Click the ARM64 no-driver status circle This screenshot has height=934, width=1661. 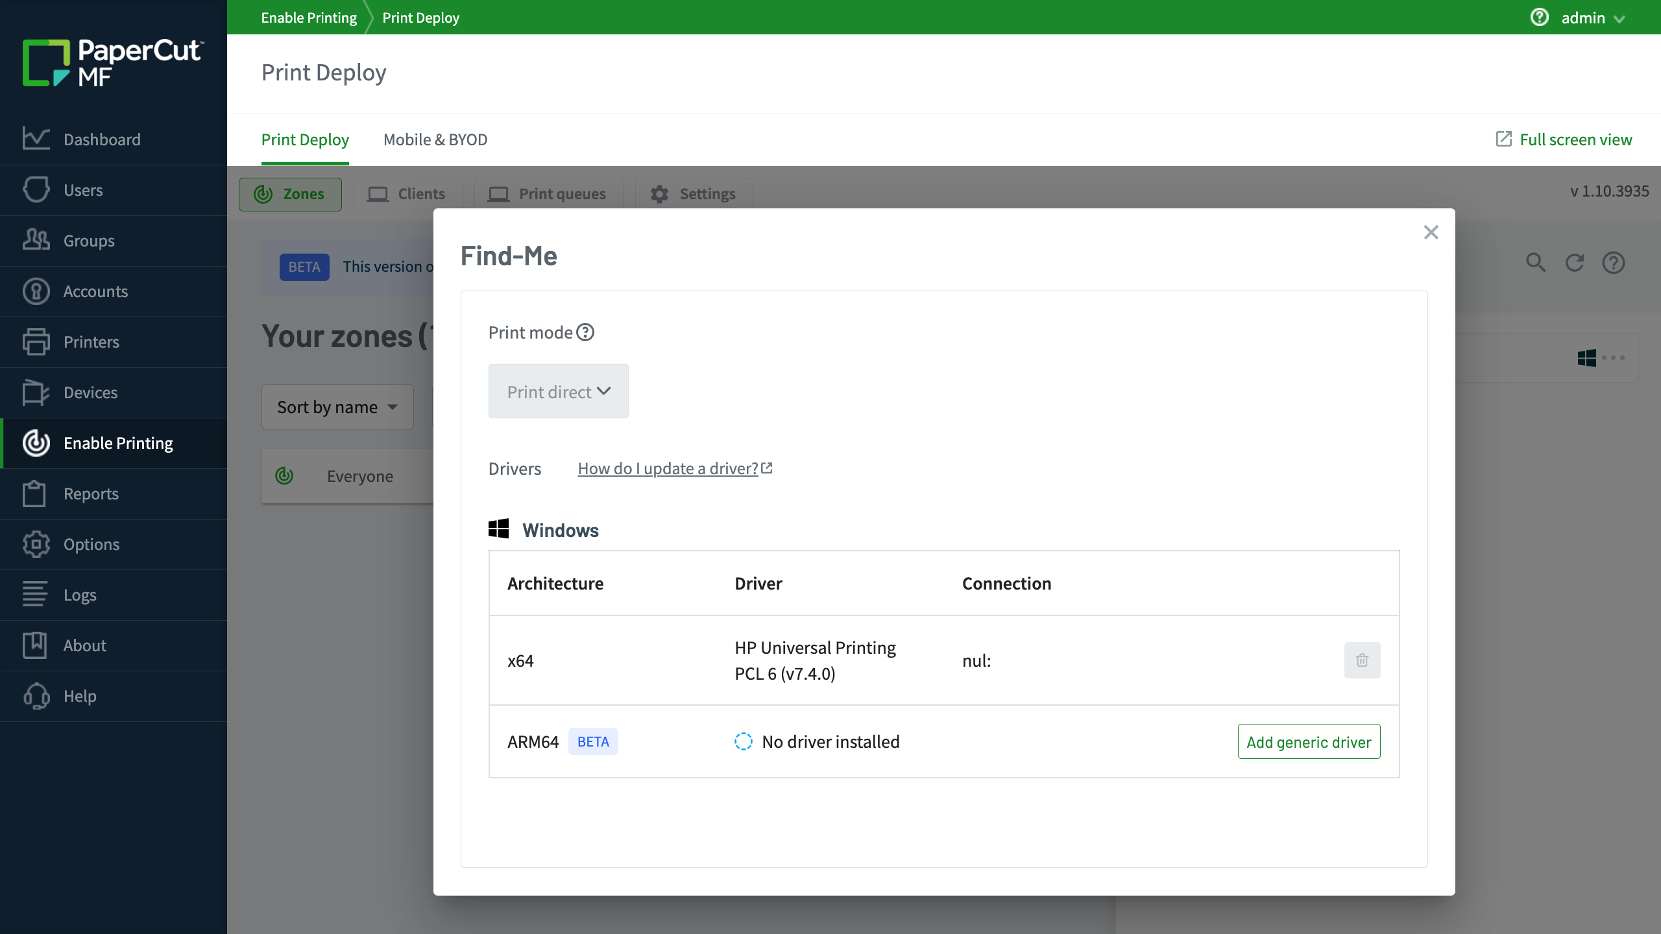(744, 741)
